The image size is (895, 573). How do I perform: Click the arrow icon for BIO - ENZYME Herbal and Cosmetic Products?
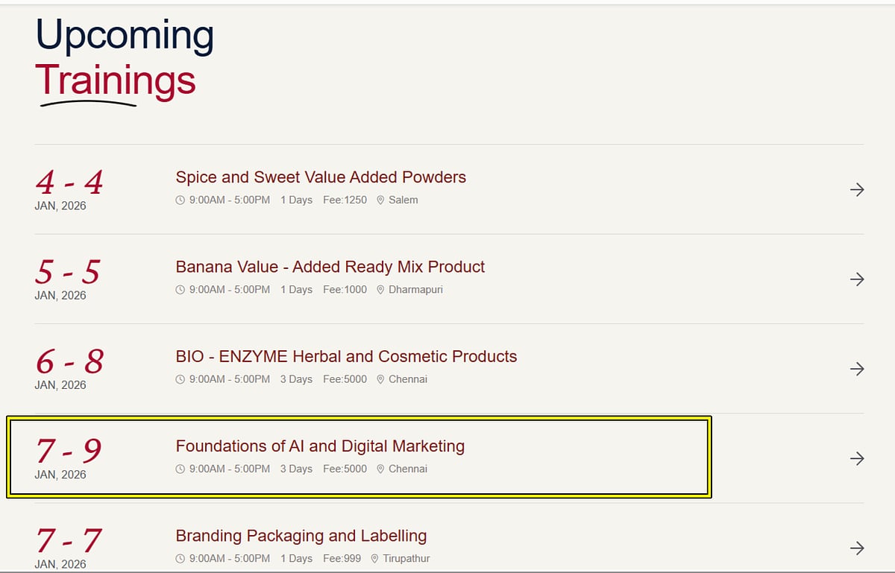coord(855,369)
